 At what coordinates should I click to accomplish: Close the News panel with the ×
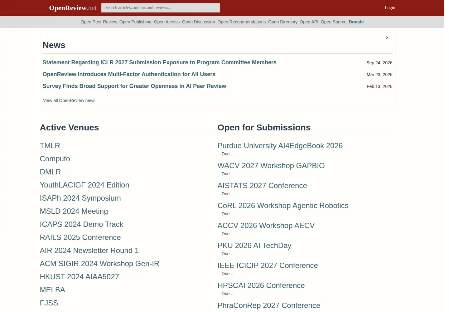click(x=387, y=38)
